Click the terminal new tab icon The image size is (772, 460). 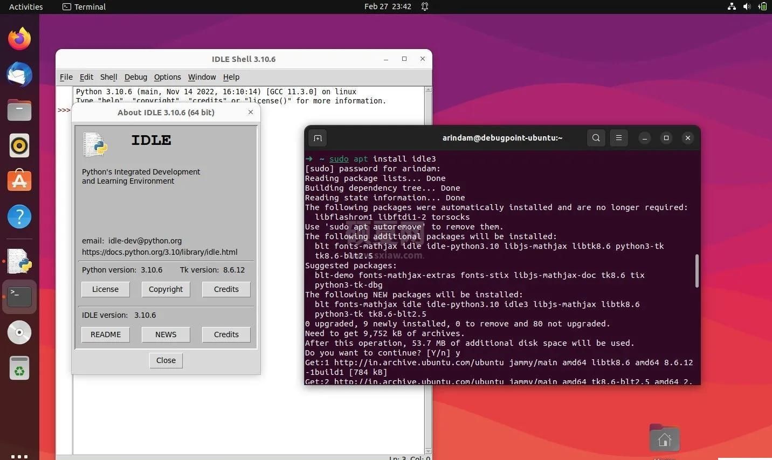coord(318,138)
